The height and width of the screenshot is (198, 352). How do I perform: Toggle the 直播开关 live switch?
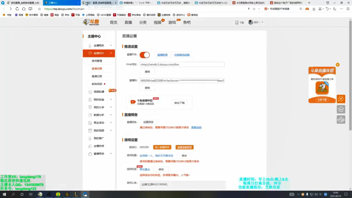(x=145, y=55)
